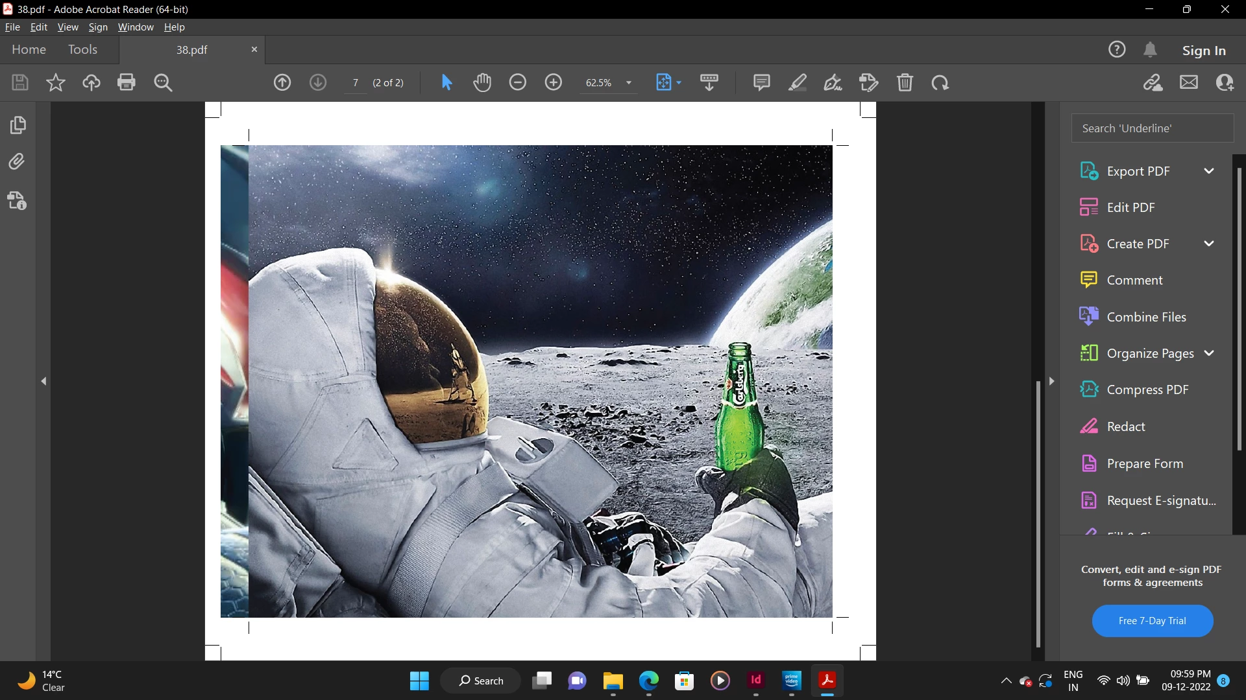Open the Highlight text pen tool
1246x700 pixels.
coord(798,82)
